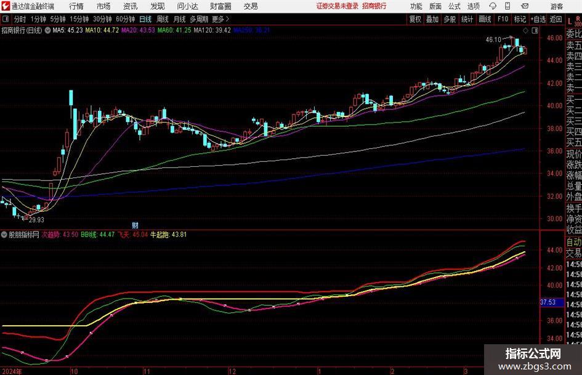This screenshot has height=375, width=582.
Task: Click the 叠加 overlay button
Action: coord(432,19)
